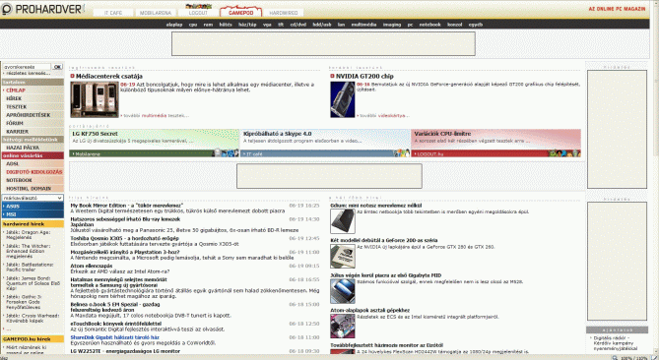
Task: Open the HARDWIRED site tab
Action: pos(284,13)
